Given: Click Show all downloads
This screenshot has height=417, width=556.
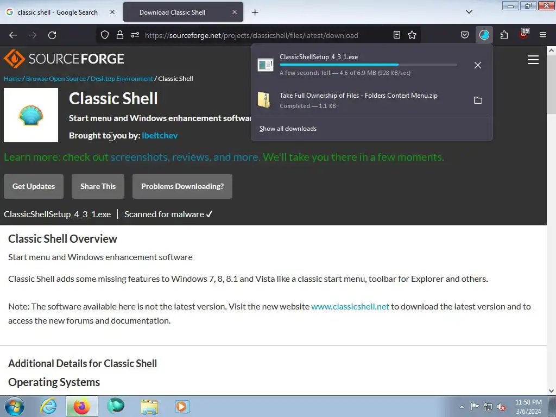Looking at the screenshot, I should (x=288, y=129).
